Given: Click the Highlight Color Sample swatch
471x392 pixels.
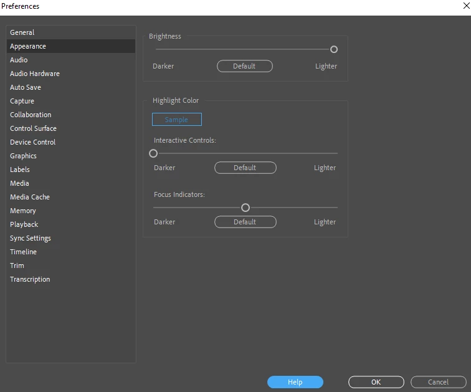Looking at the screenshot, I should click(177, 120).
